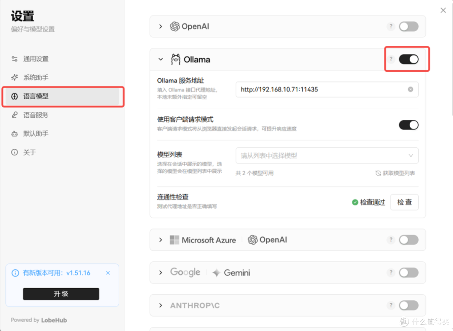The image size is (453, 331).
Task: Click the Anthropic help question-mark icon
Action: (x=391, y=305)
